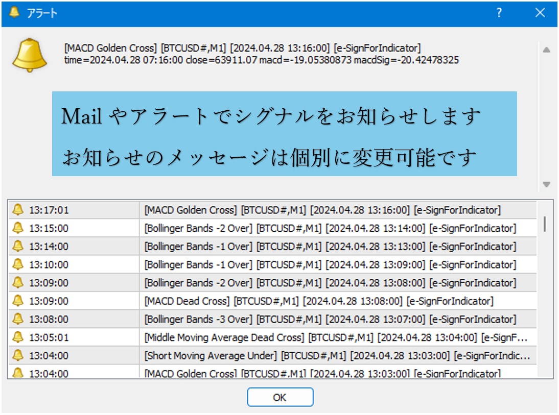The height and width of the screenshot is (415, 559).
Task: Select MACD Golden Cross 13:16:00 alert text
Action: [322, 210]
